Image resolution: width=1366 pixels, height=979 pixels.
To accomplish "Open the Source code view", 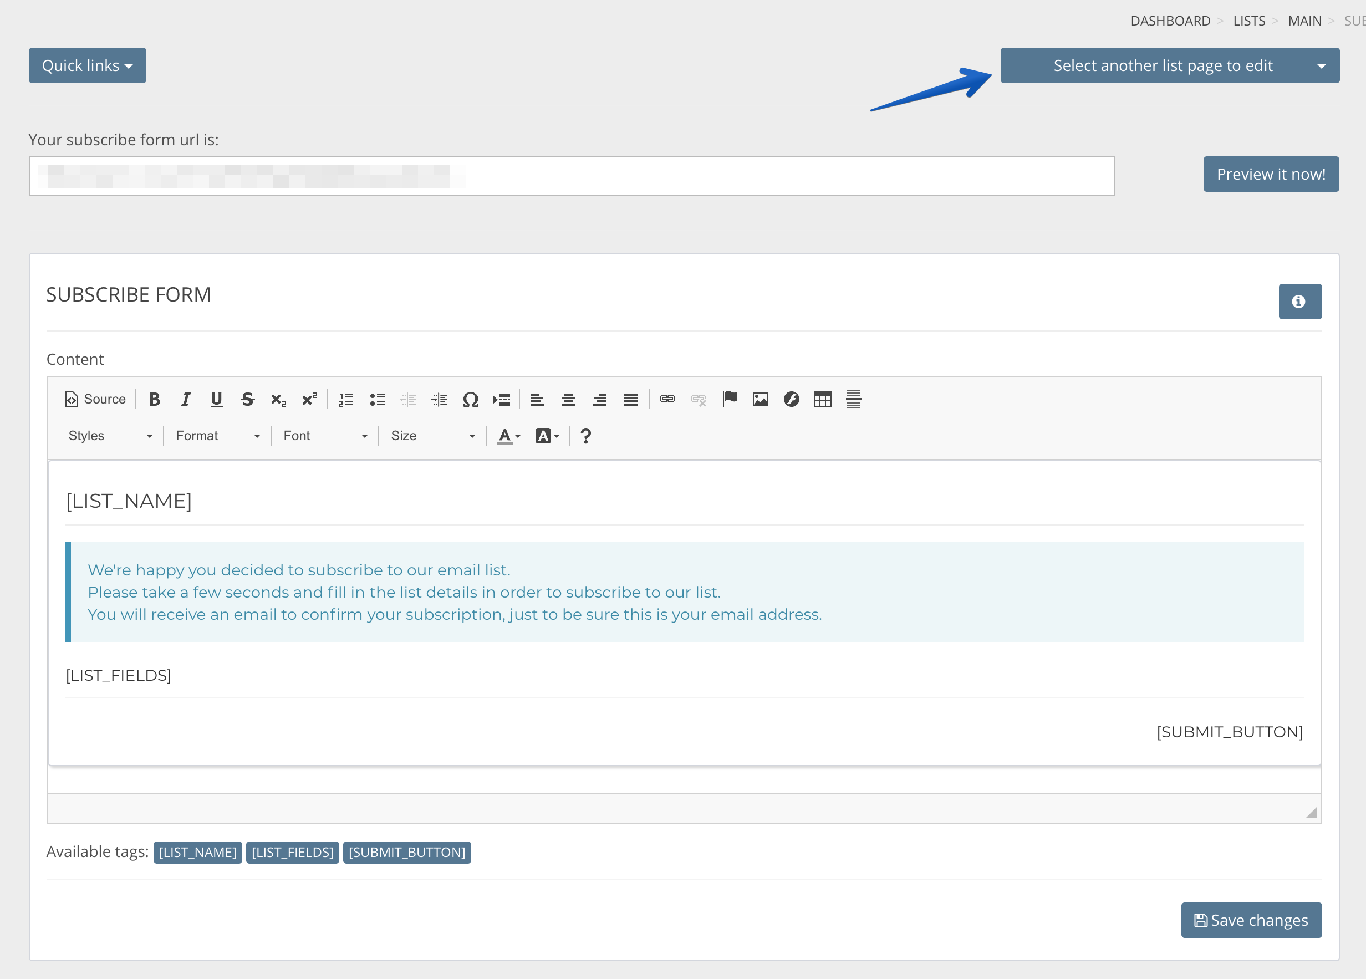I will (95, 399).
